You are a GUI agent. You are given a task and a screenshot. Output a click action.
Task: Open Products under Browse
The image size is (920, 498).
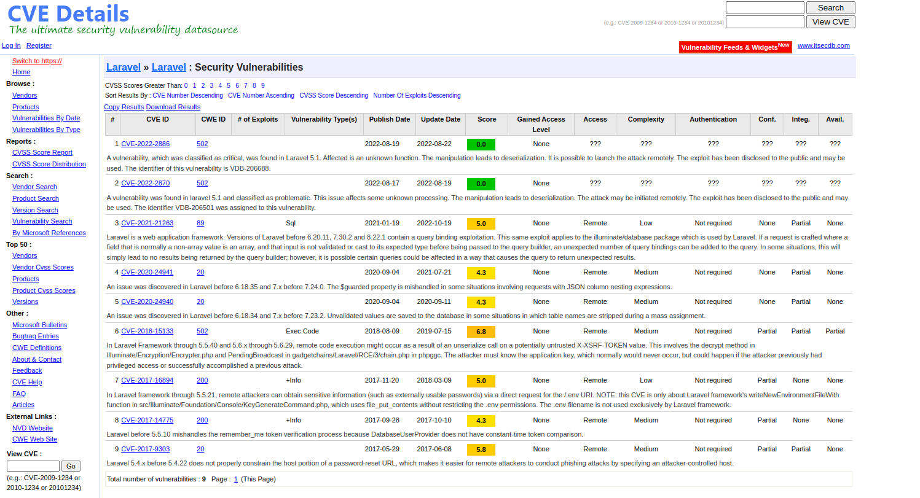26,107
